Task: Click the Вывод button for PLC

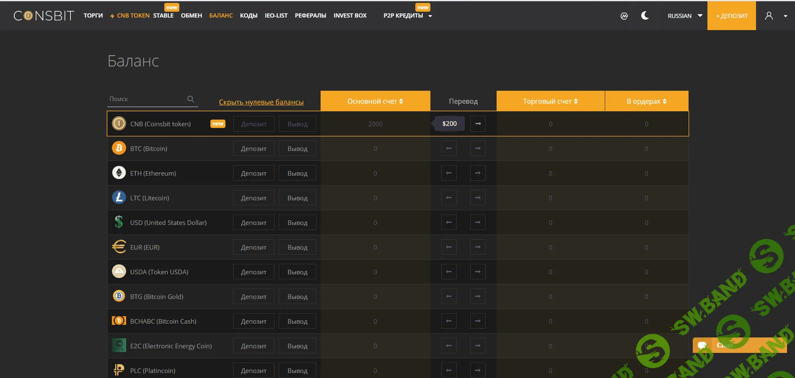Action: coord(298,370)
